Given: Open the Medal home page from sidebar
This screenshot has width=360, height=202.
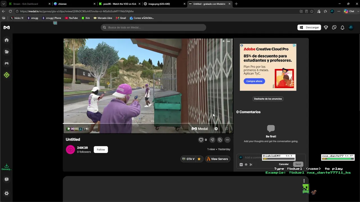Looking at the screenshot, I should point(6,40).
